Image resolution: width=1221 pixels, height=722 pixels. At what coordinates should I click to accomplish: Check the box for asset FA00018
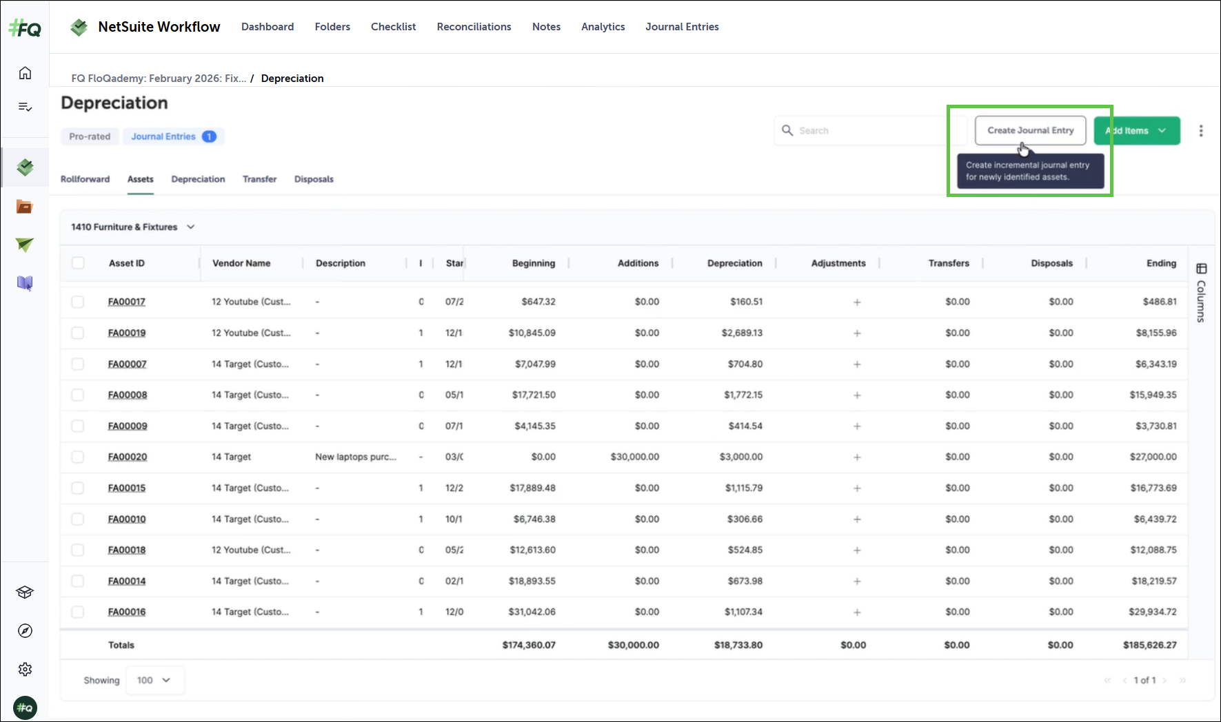[78, 550]
